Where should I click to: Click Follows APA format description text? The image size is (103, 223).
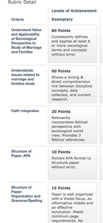tap(71, 162)
